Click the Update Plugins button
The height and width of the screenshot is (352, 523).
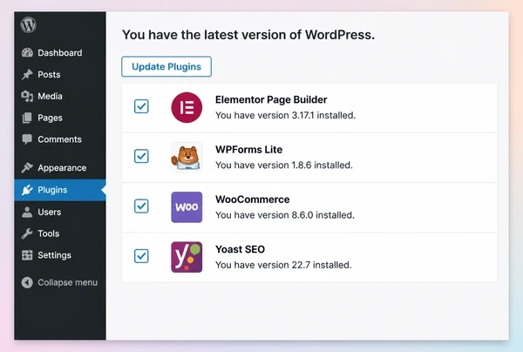tap(166, 66)
